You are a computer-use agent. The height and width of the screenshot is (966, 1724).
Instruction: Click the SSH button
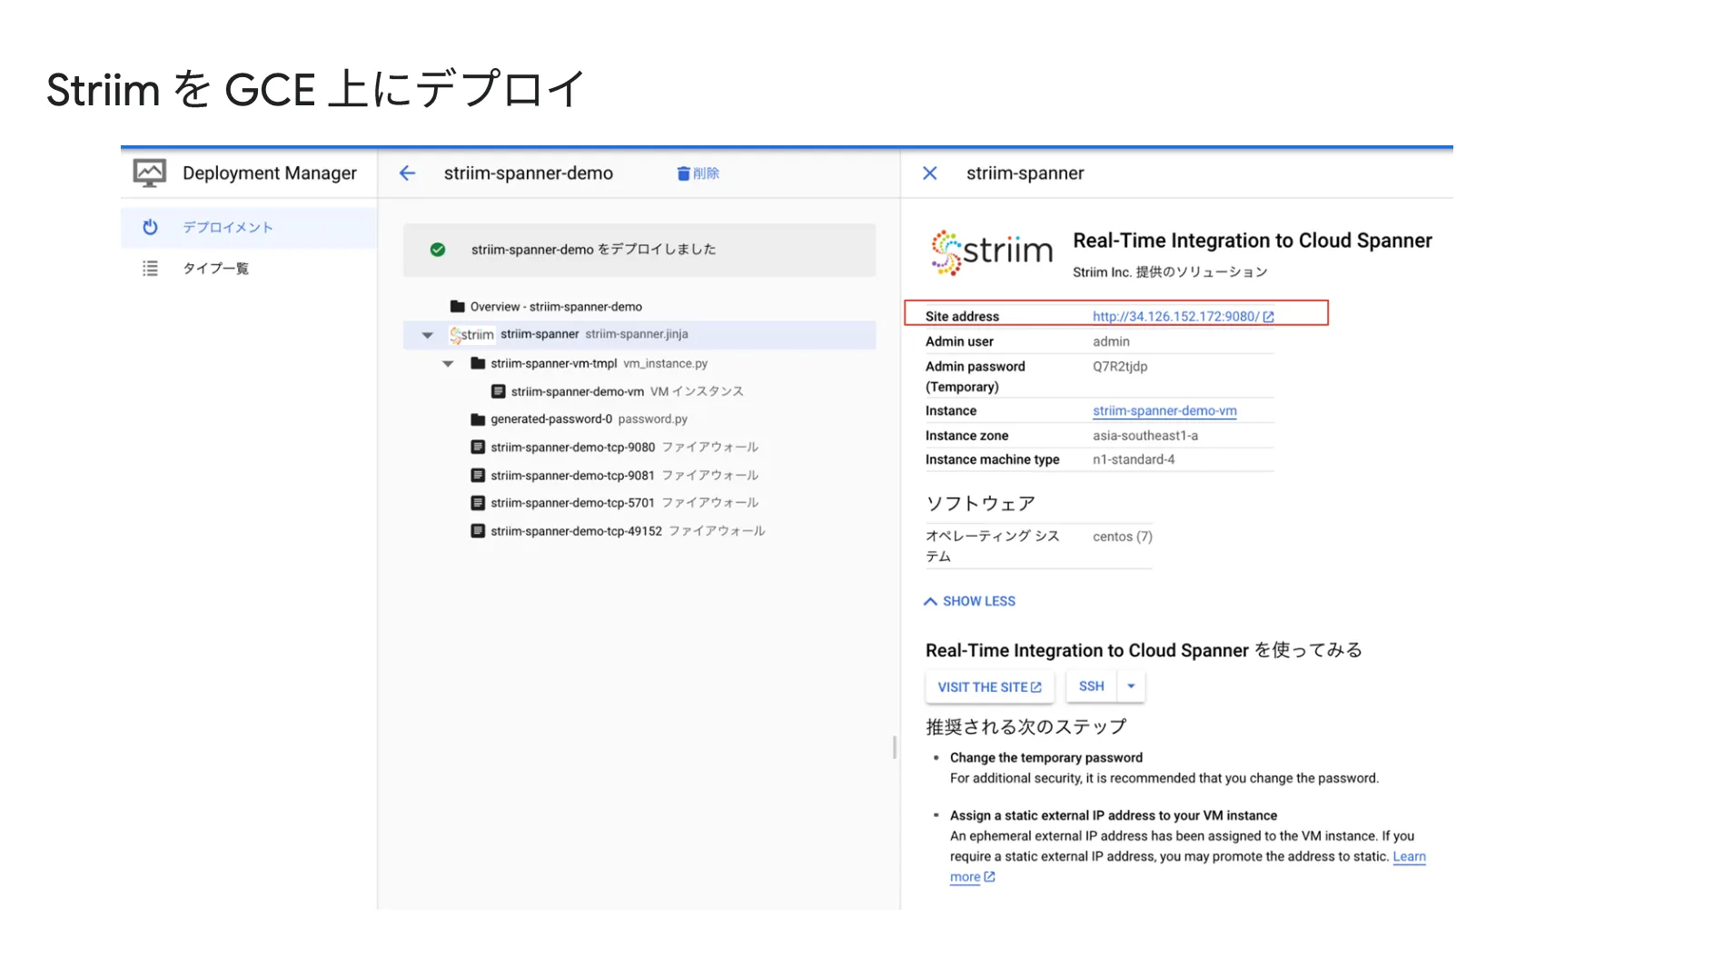coord(1092,686)
